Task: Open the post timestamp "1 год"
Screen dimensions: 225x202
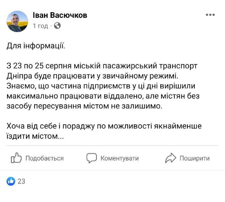Action: (x=40, y=26)
